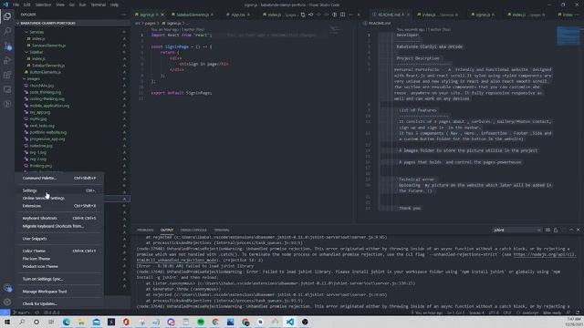Open ButtonElements.js in the explorer

point(45,72)
